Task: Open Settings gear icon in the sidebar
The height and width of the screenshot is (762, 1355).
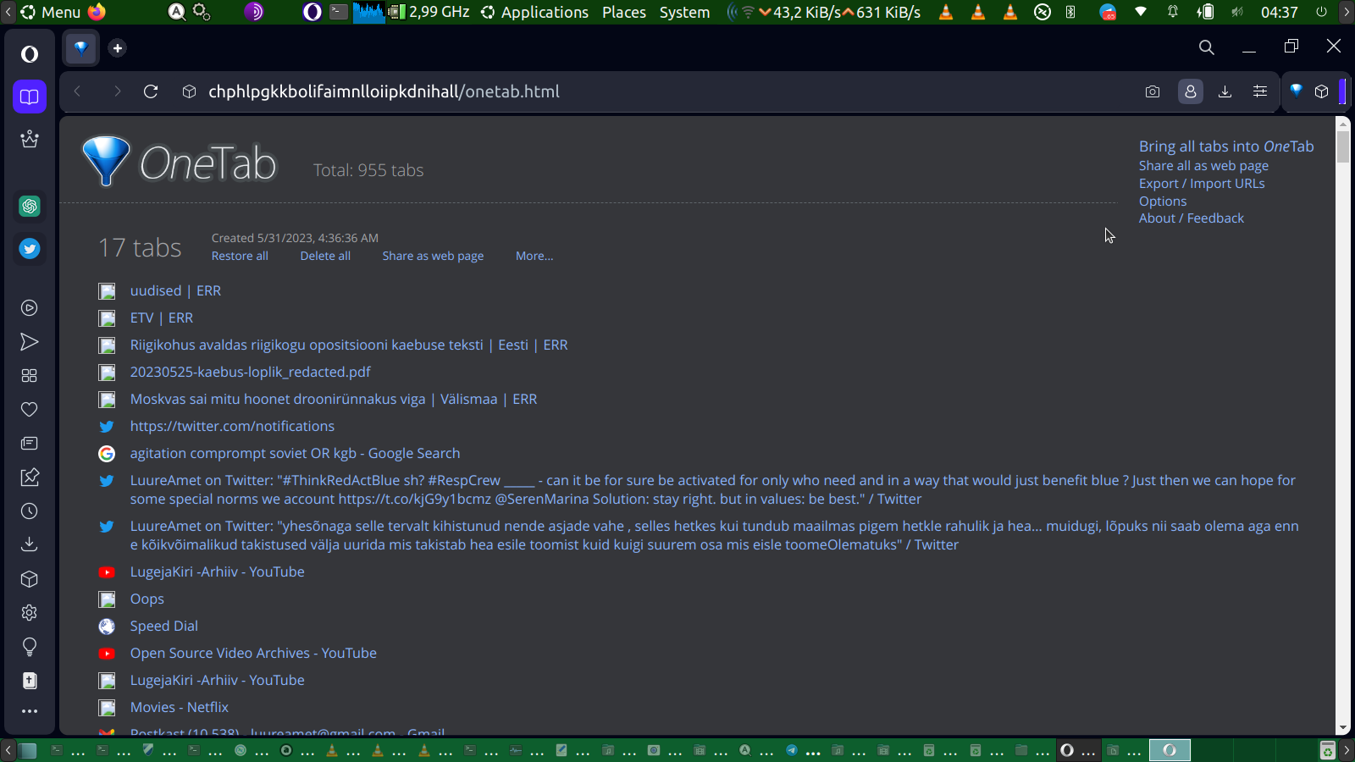Action: click(x=30, y=613)
